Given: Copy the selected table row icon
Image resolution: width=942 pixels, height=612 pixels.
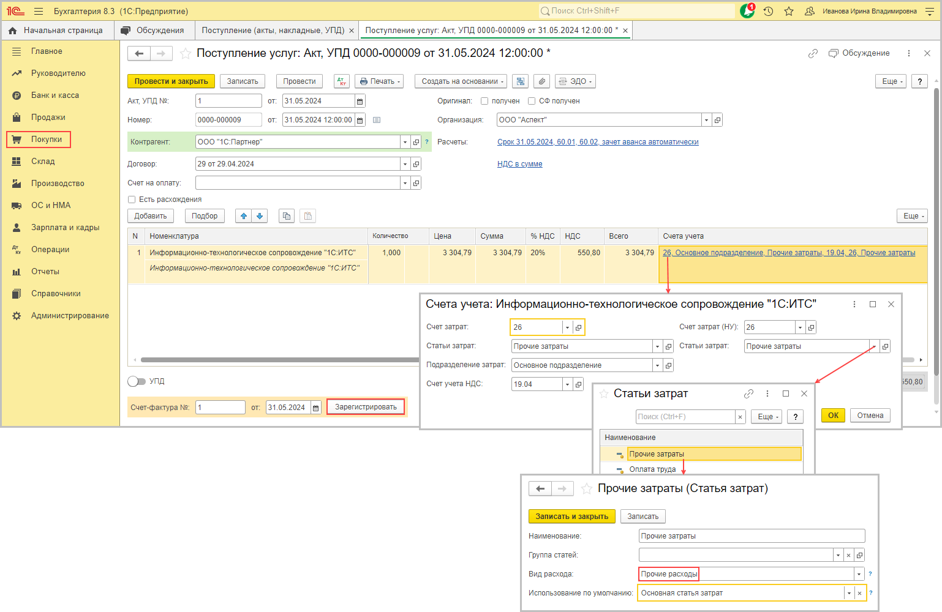Looking at the screenshot, I should (x=286, y=216).
